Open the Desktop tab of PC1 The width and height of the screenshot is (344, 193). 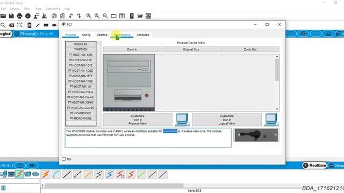(102, 35)
